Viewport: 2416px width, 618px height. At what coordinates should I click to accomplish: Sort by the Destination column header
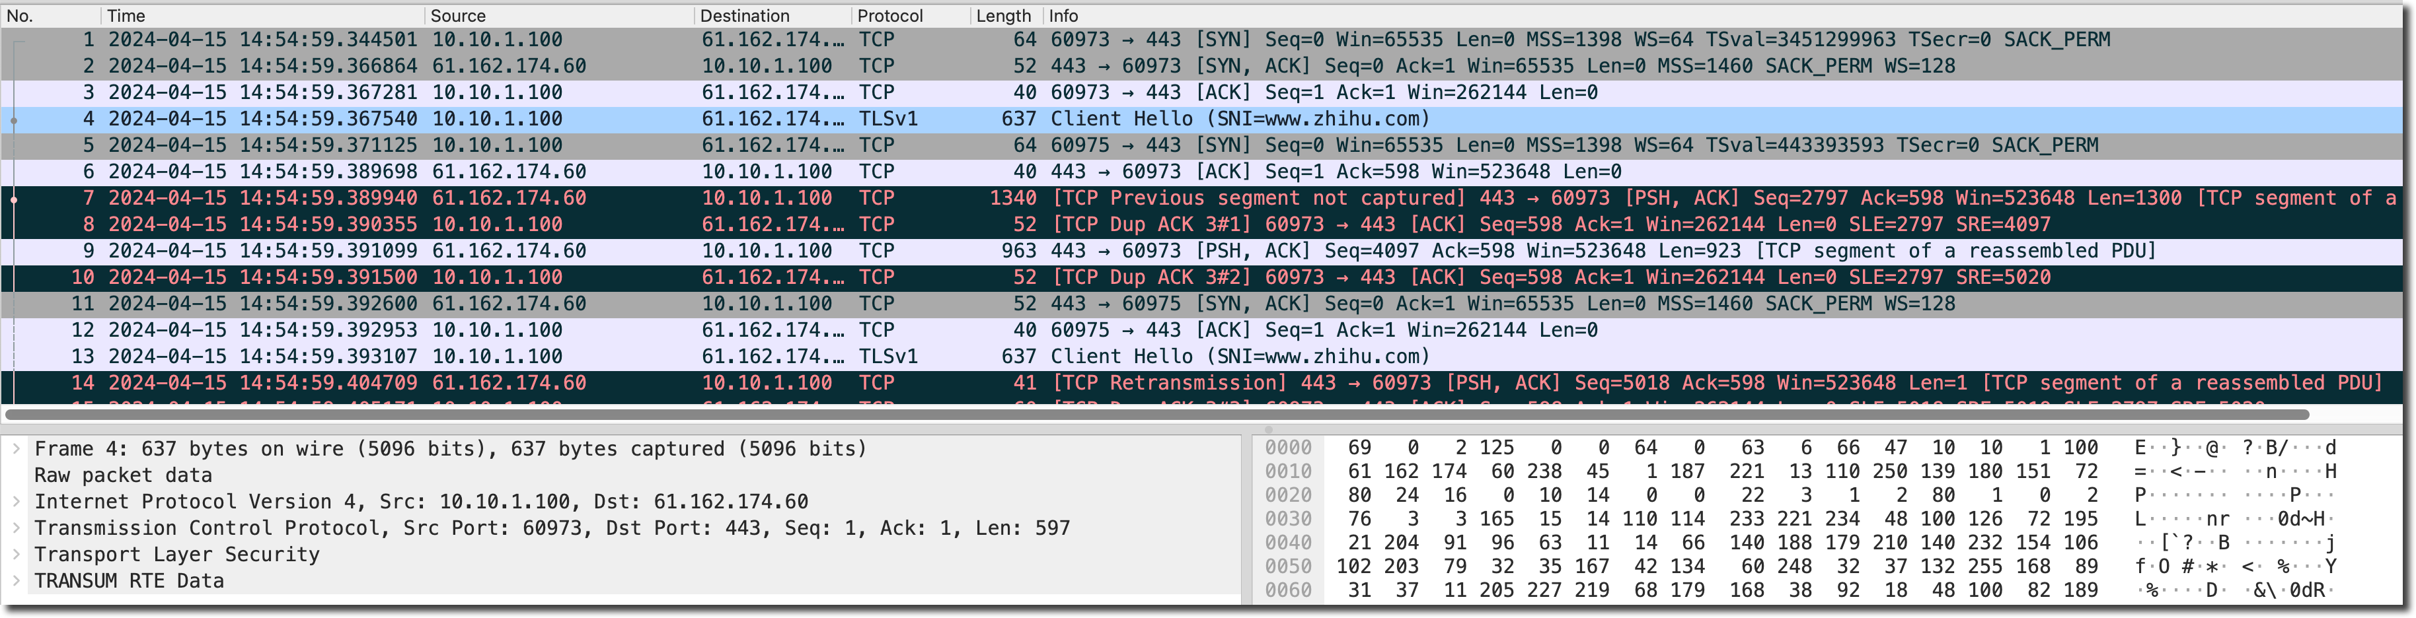773,16
